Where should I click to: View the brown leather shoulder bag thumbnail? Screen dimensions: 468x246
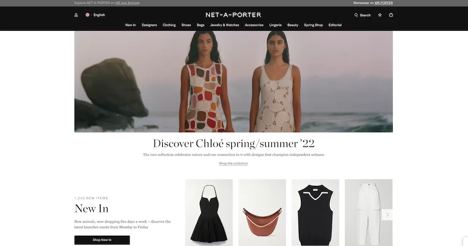262,213
